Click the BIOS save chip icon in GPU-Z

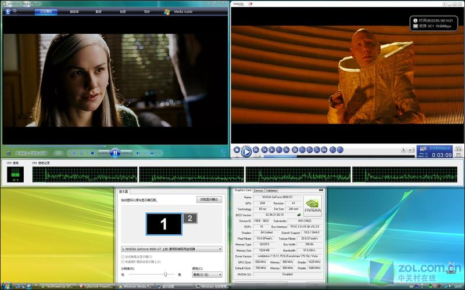coord(299,215)
